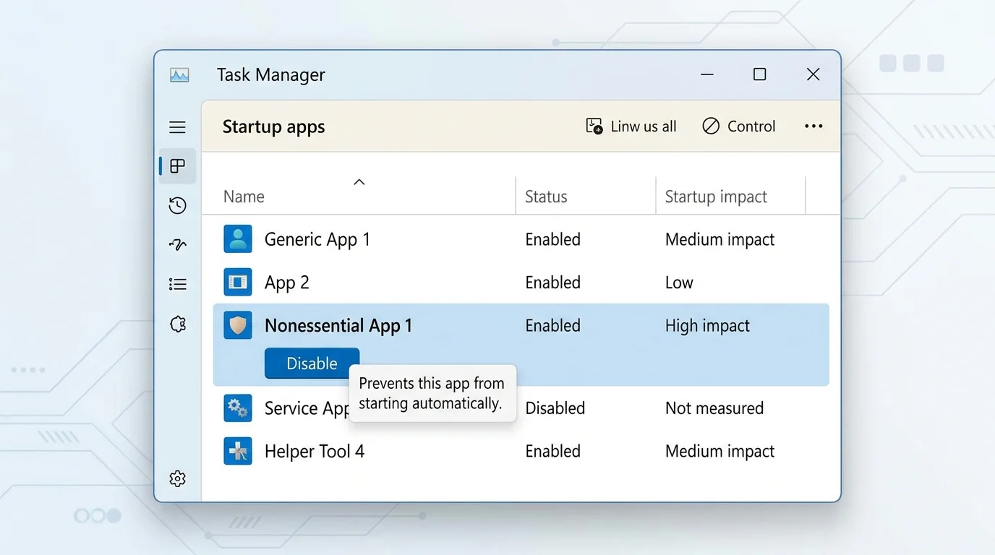Click Enabled status of Generic App 1
Screen dimensions: 995x555
pos(553,239)
